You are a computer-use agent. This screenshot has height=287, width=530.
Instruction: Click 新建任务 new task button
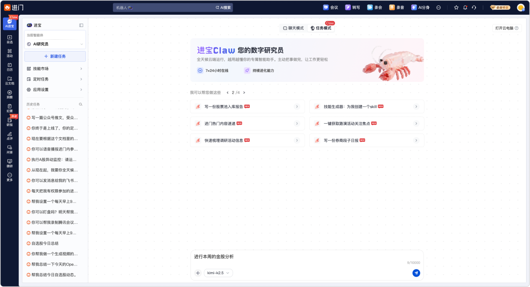coord(55,56)
